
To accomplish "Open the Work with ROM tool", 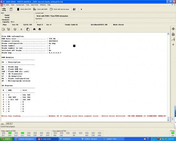I will pyautogui.click(x=24, y=9).
